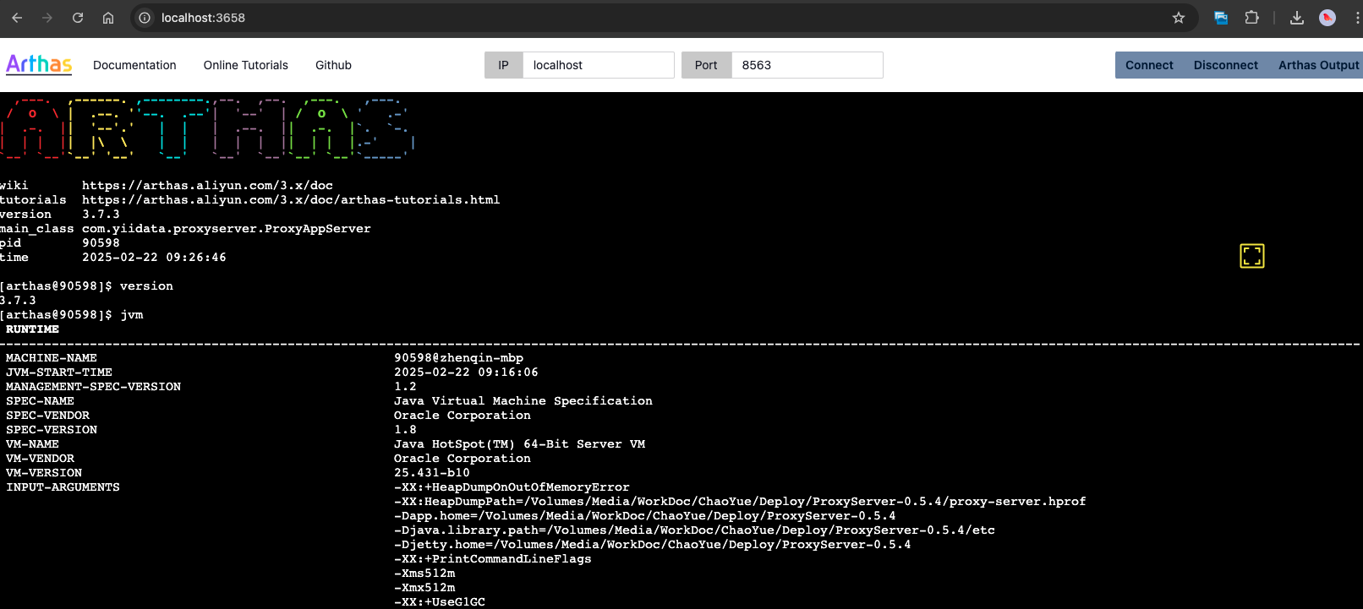Screen dimensions: 1363x609
Task: Reload the Arthas web console page
Action: 78,18
